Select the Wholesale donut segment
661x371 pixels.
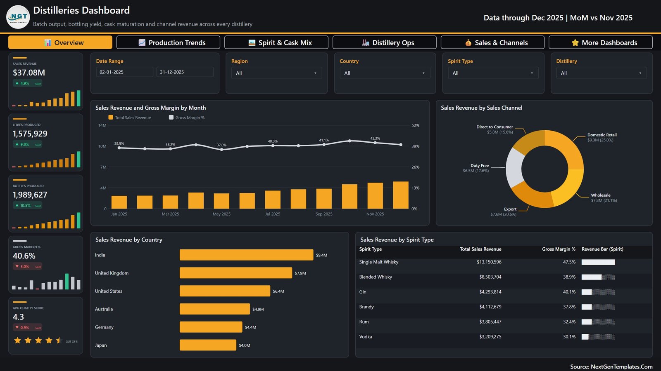(569, 190)
